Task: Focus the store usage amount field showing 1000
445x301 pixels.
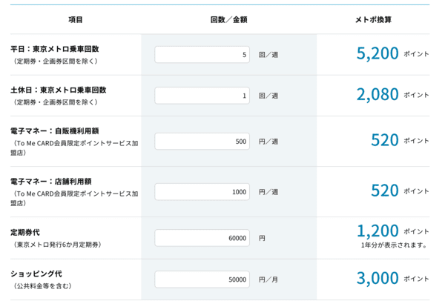Action: click(202, 192)
